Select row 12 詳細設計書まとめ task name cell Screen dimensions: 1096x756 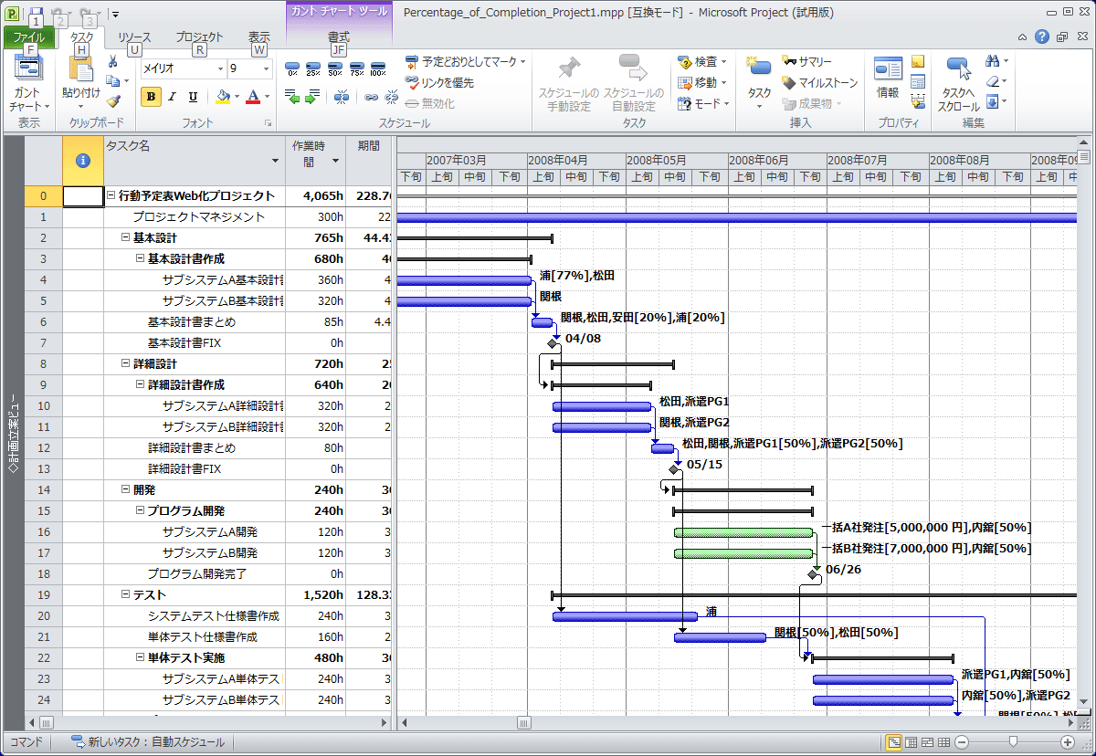click(194, 447)
